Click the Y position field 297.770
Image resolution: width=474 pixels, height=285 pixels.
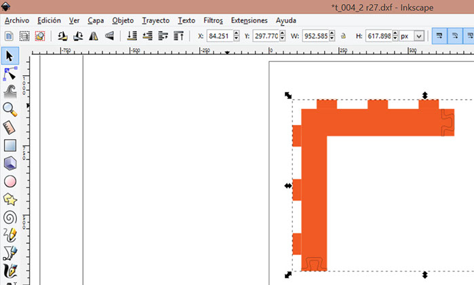[x=266, y=36]
